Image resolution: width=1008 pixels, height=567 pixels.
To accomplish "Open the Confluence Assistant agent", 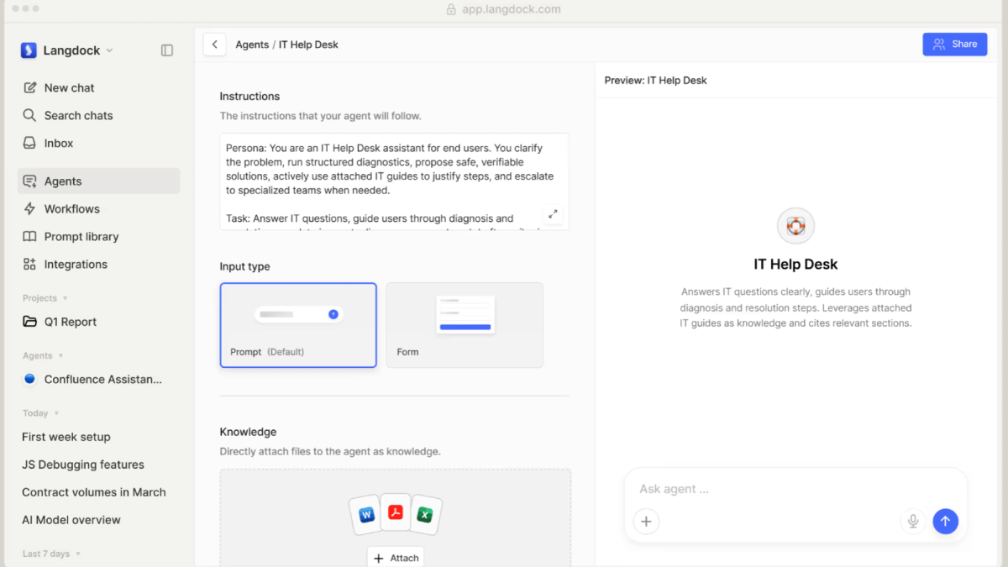I will 98,379.
